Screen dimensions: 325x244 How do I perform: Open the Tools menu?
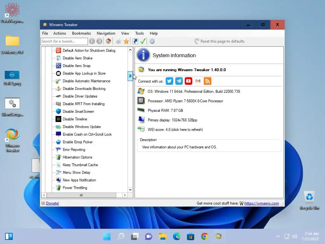[x=139, y=33]
